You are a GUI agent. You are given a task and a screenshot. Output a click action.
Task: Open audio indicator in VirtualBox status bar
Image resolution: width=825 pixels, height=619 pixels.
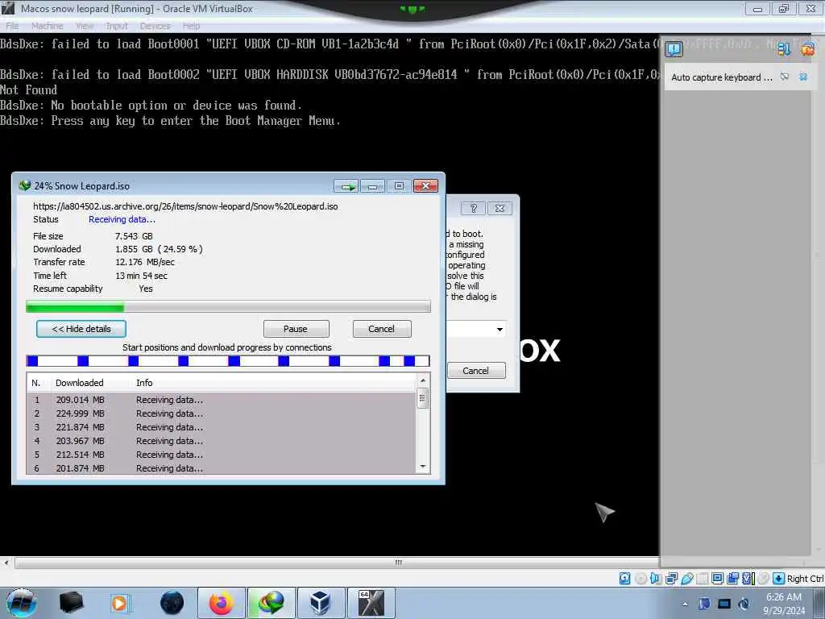[656, 579]
